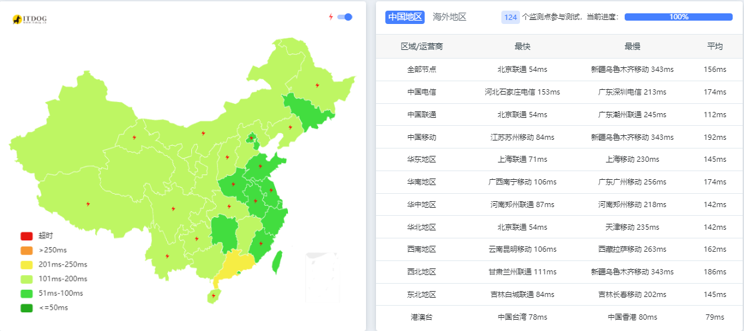The image size is (744, 331).
Task: Click the 中国香港 80ms cell
Action: coord(633,317)
